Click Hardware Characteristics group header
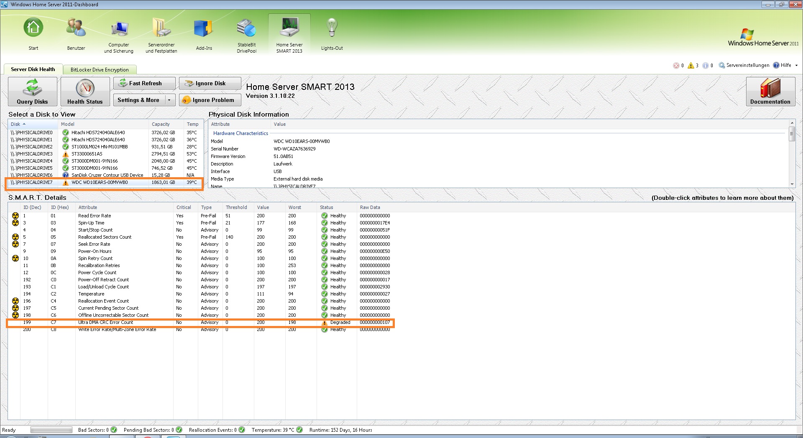Viewport: 803px width, 438px height. pyautogui.click(x=240, y=133)
